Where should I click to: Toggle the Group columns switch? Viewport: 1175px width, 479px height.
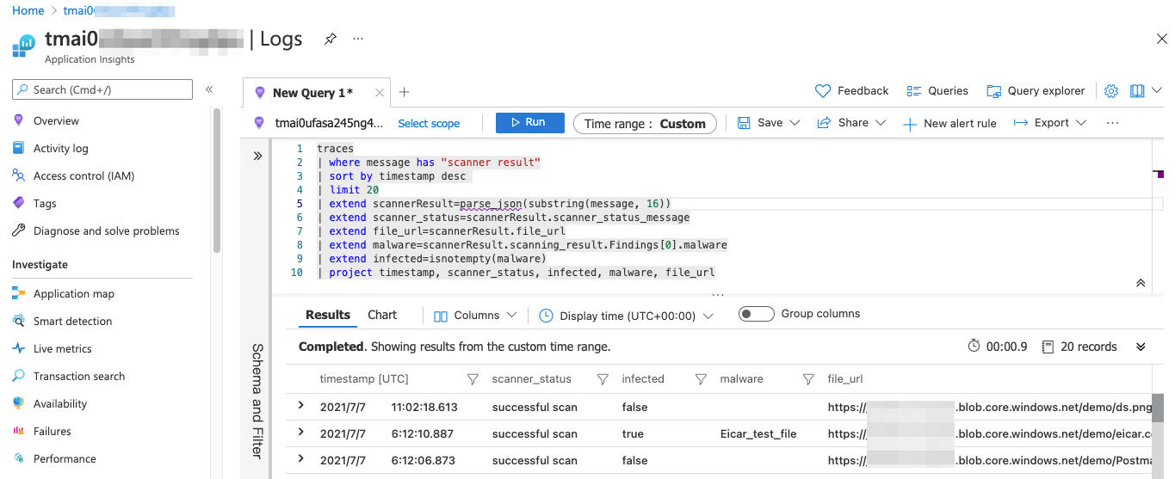(x=756, y=314)
